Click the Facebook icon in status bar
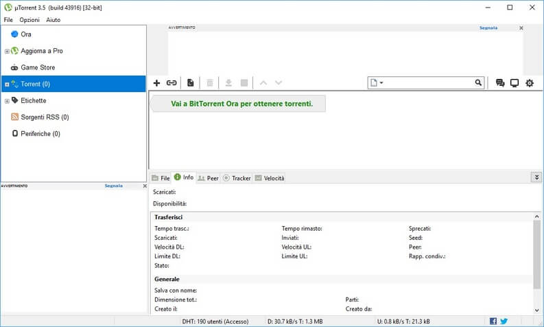544x327 pixels. pyautogui.click(x=493, y=321)
